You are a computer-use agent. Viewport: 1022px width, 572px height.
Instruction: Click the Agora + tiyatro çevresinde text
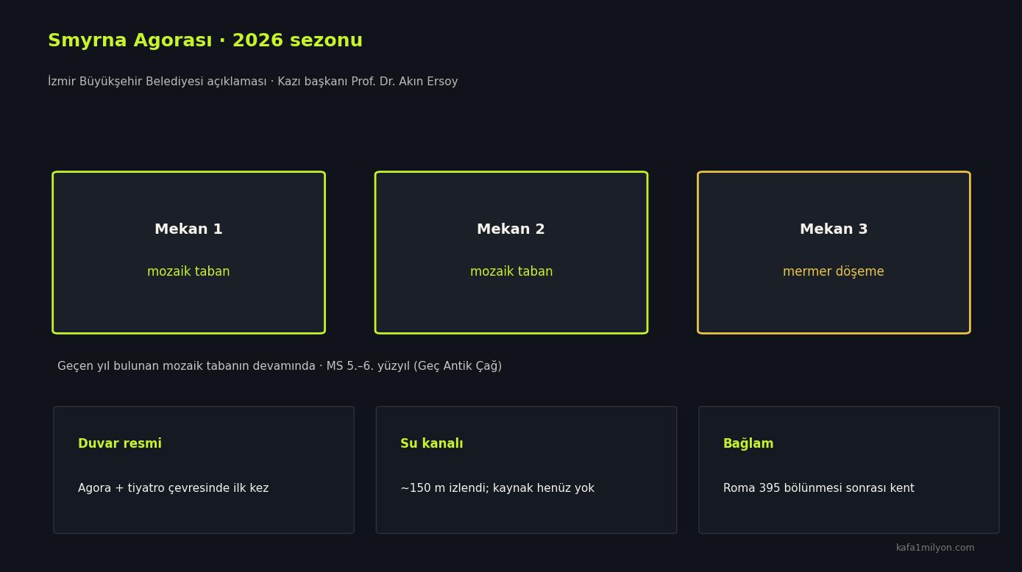point(174,488)
